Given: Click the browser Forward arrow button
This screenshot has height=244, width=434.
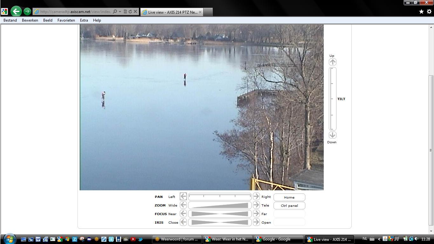Looking at the screenshot, I should 27,11.
